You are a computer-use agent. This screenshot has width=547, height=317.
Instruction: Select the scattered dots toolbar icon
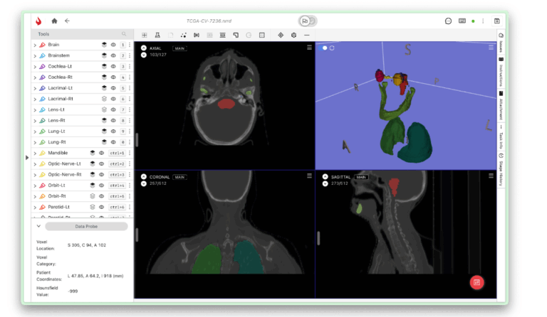point(184,35)
